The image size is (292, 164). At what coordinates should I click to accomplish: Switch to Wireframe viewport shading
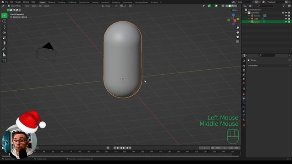click(x=227, y=6)
